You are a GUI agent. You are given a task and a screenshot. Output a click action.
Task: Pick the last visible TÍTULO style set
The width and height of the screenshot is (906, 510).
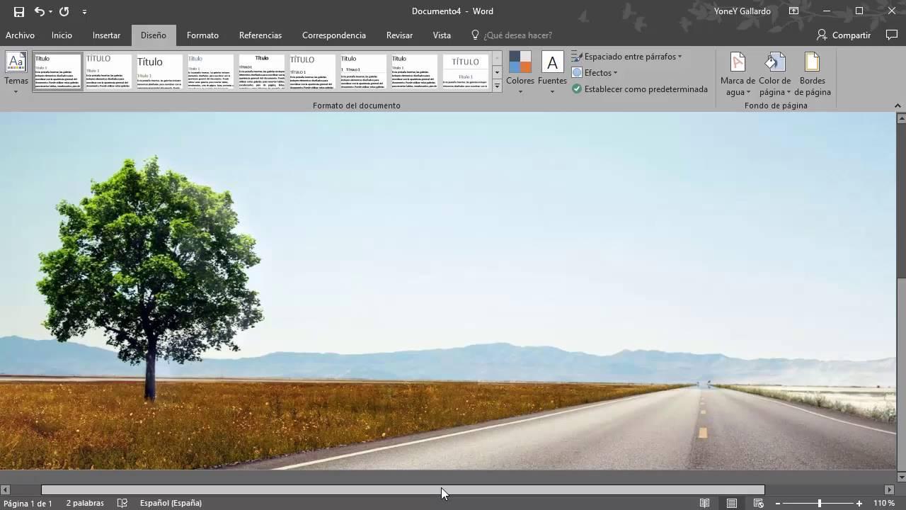pyautogui.click(x=466, y=72)
